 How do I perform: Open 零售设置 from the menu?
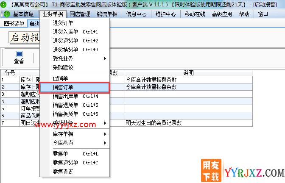75,172
